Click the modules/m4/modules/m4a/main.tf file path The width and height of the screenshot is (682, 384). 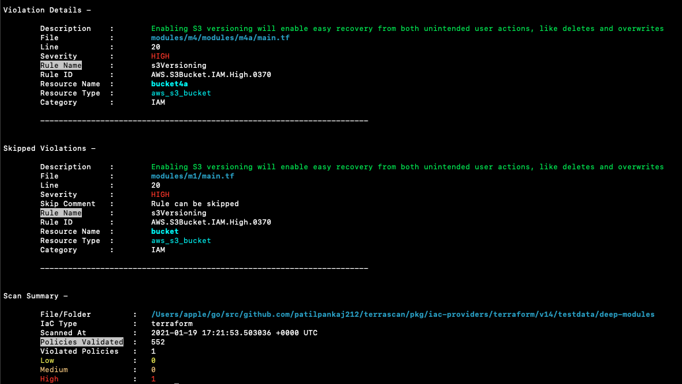(x=220, y=38)
